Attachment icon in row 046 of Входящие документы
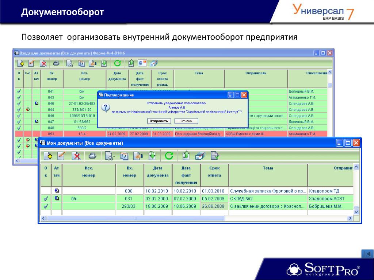Screen dimensions: 374x280 click(37, 103)
